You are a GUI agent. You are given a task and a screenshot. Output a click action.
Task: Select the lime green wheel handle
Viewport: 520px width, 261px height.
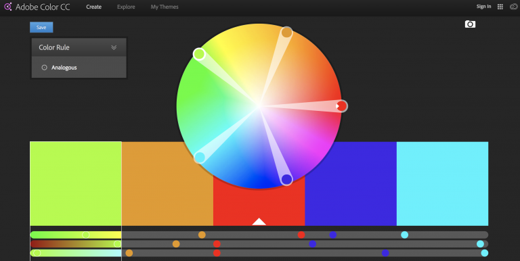coord(199,54)
